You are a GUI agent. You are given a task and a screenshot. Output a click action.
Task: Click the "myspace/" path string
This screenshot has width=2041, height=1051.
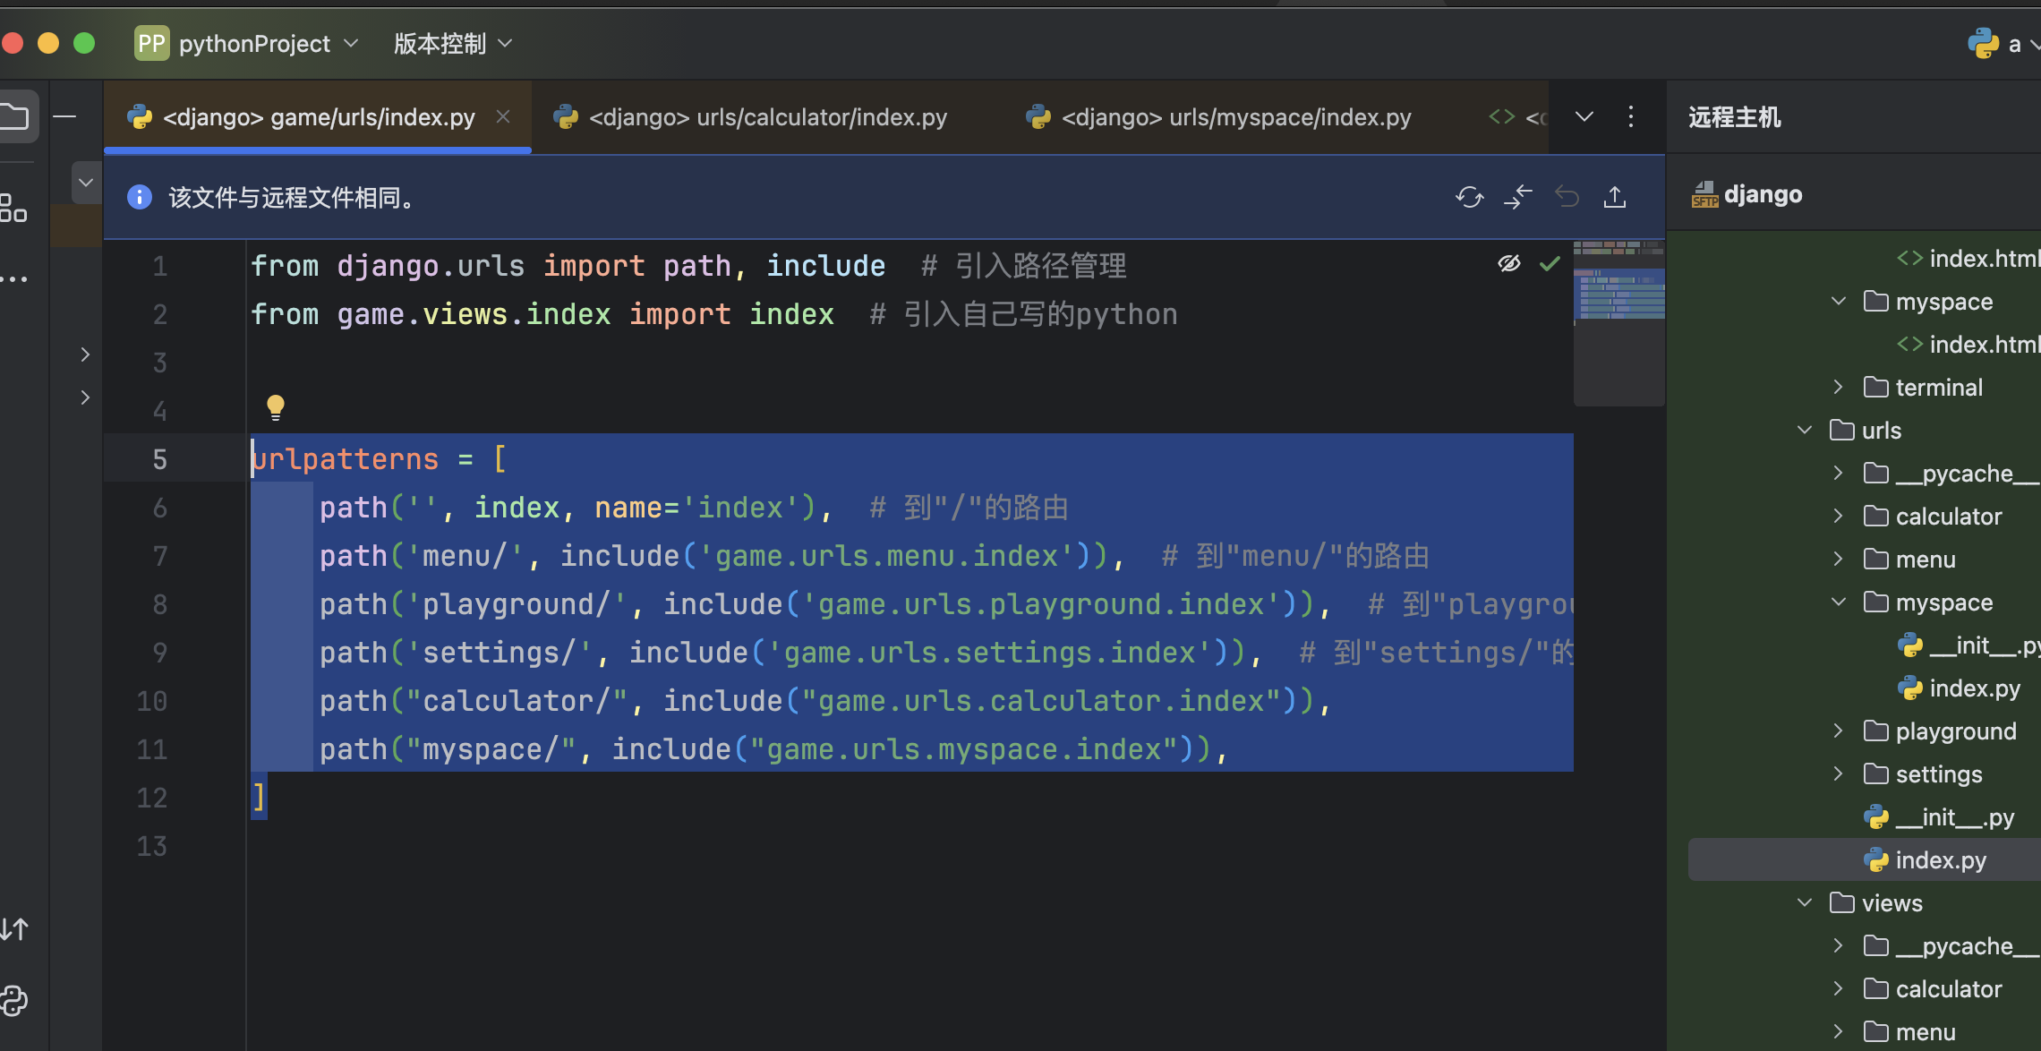(x=491, y=749)
